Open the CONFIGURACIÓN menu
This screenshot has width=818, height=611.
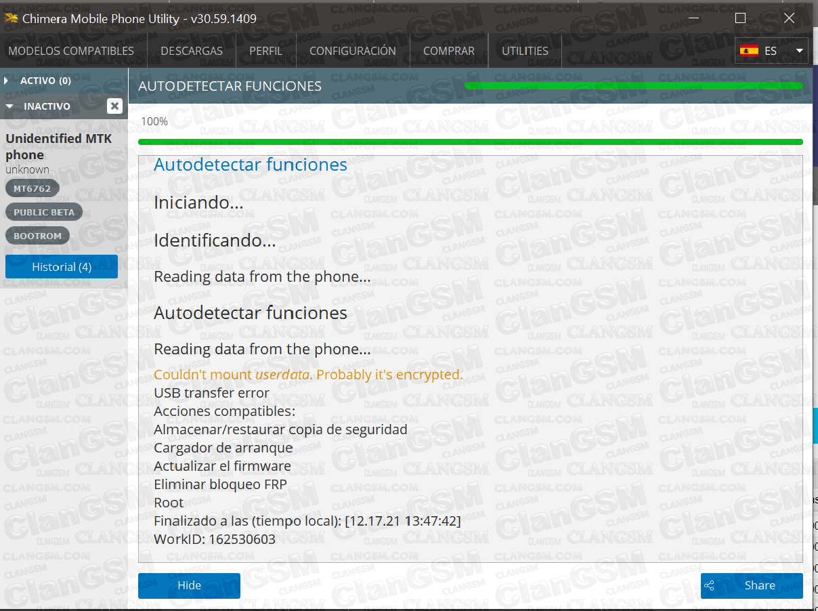click(353, 51)
